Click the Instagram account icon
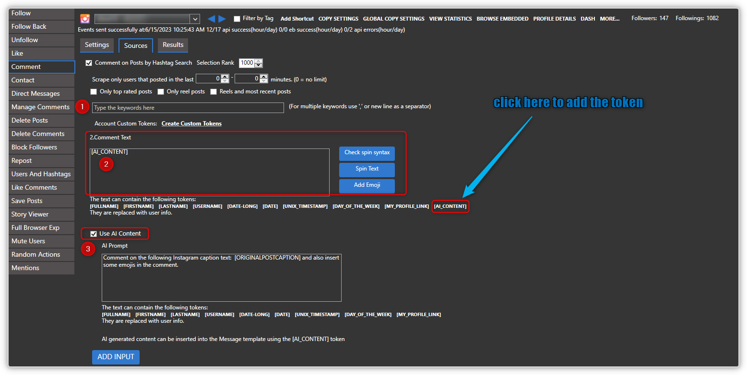The image size is (747, 375). tap(85, 19)
